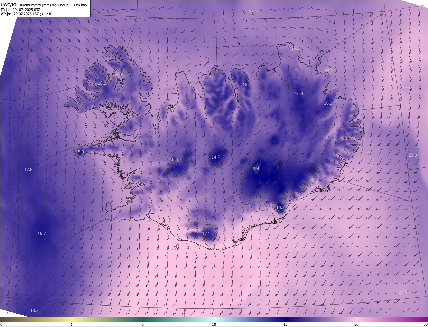Select the 'VT: þri. 29.07.2025 15Z (+12 h)' line
This screenshot has height=327, width=428.
[26, 14]
